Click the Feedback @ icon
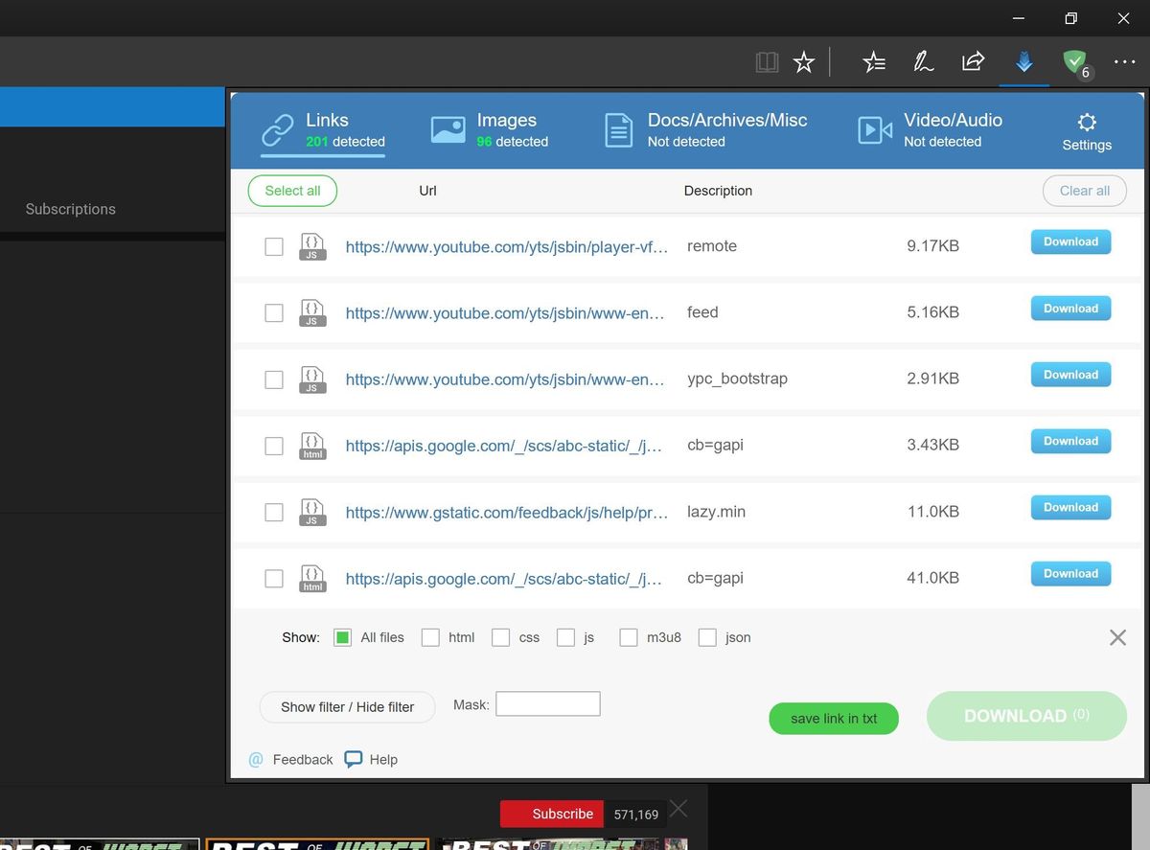The width and height of the screenshot is (1150, 850). click(255, 759)
